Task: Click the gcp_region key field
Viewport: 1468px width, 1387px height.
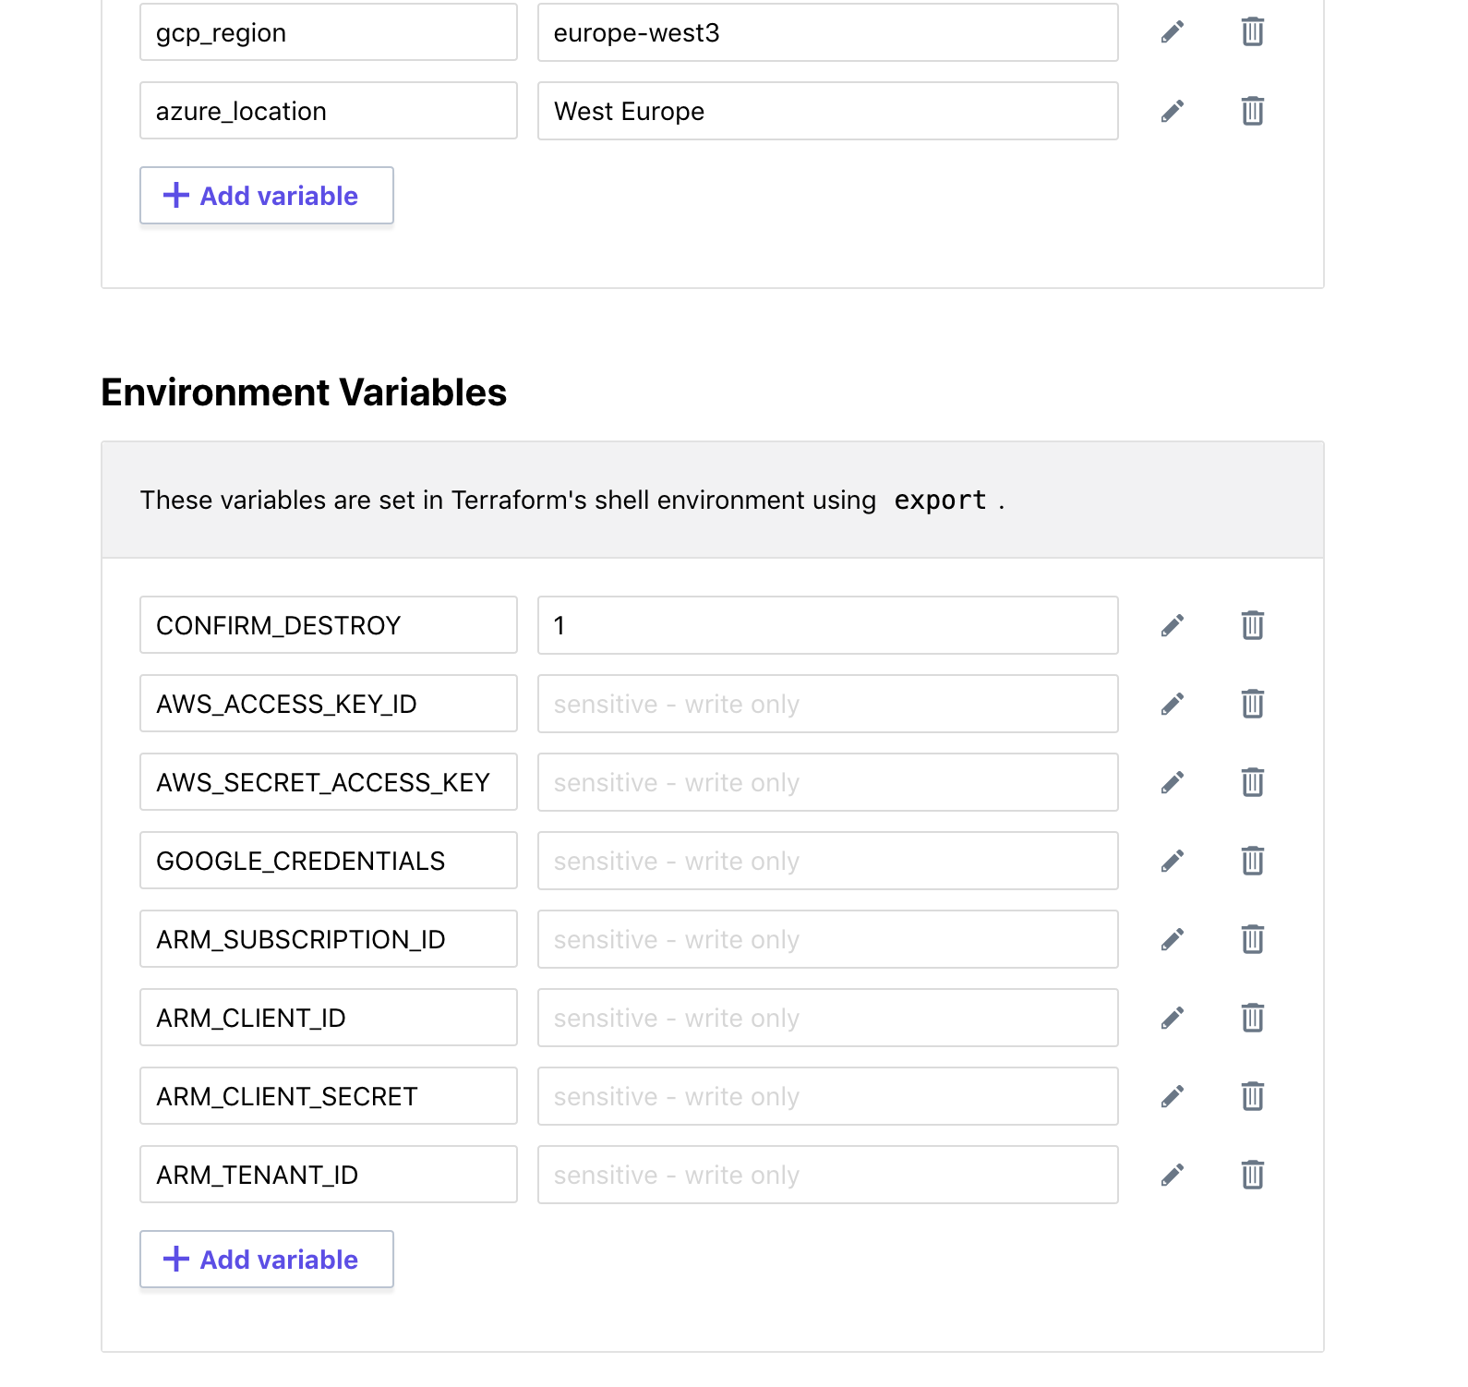Action: point(329,32)
